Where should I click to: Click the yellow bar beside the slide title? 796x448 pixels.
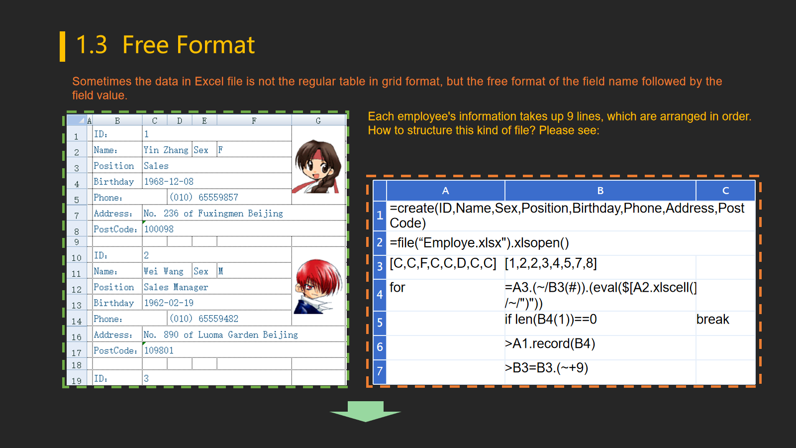[62, 46]
